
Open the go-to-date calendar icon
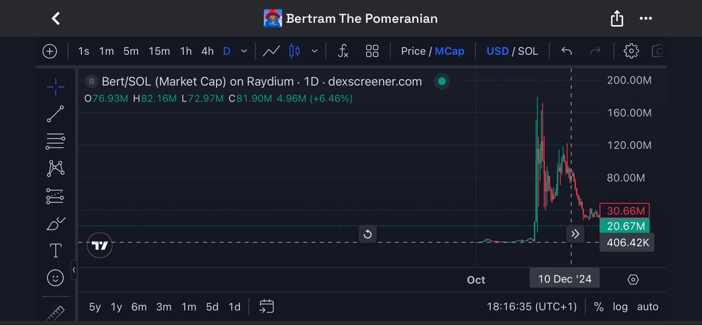click(267, 306)
